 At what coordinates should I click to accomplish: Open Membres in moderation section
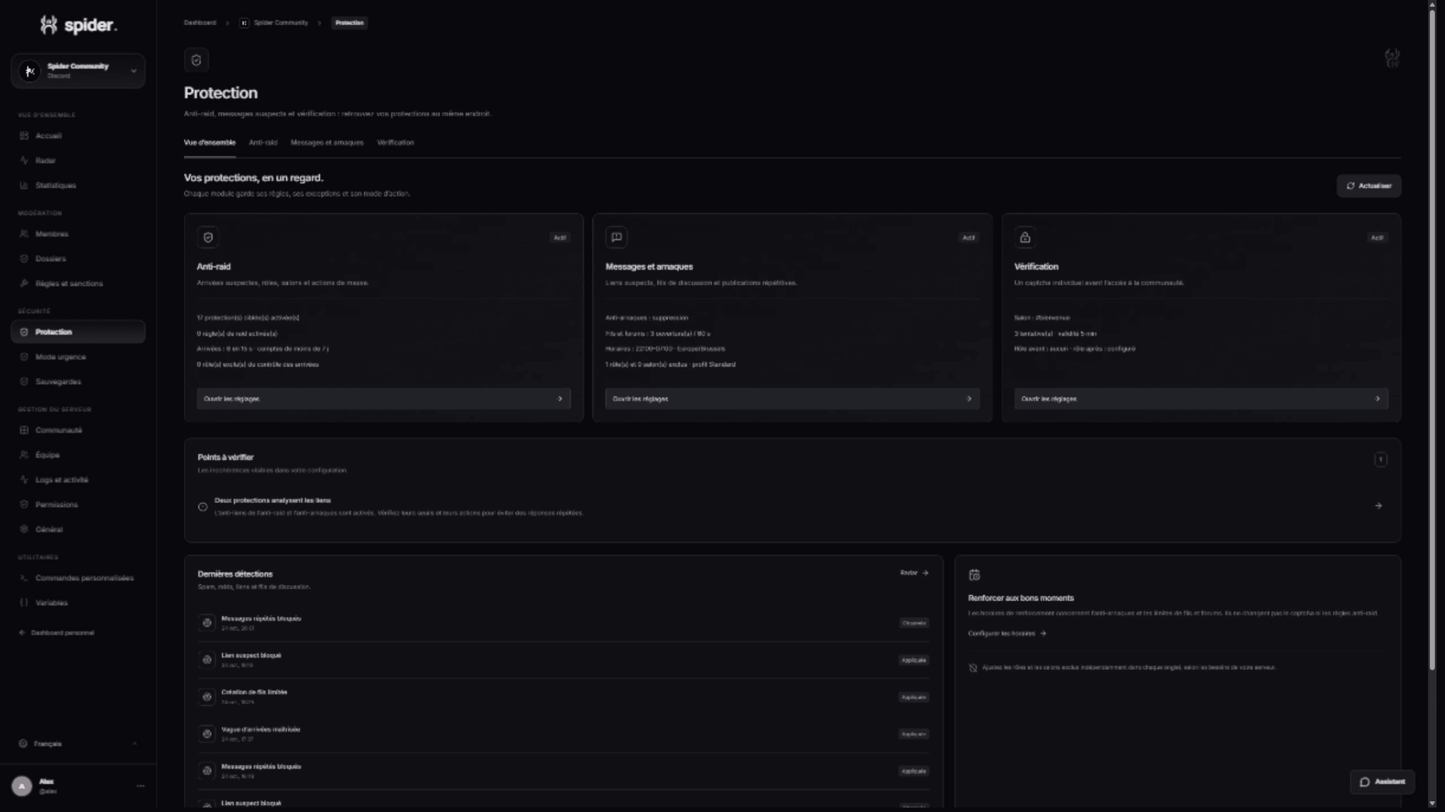(x=78, y=234)
